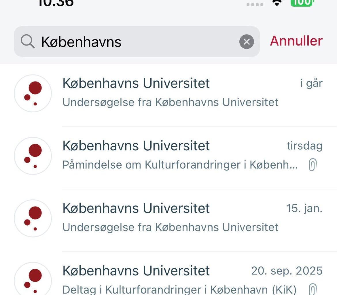Tap the avatar for the 20. sep. 2025 email
Image resolution: width=337 pixels, height=295 pixels.
click(x=33, y=278)
